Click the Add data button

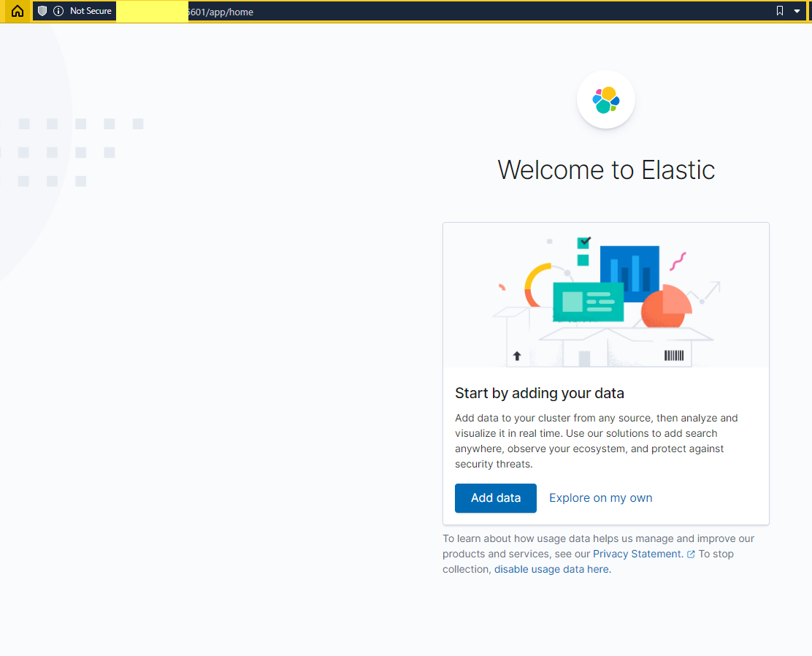coord(496,498)
